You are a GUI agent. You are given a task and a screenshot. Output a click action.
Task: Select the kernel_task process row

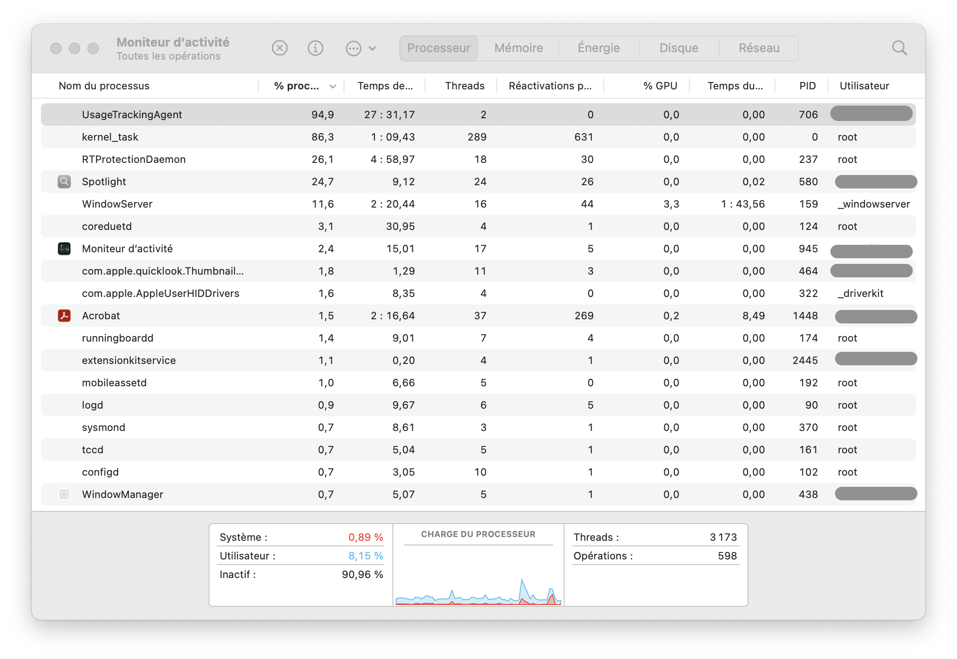pos(110,137)
